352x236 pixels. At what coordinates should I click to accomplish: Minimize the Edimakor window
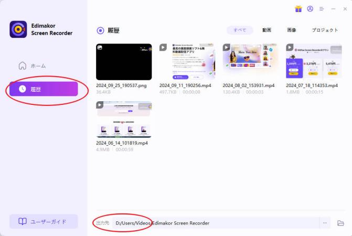(333, 9)
